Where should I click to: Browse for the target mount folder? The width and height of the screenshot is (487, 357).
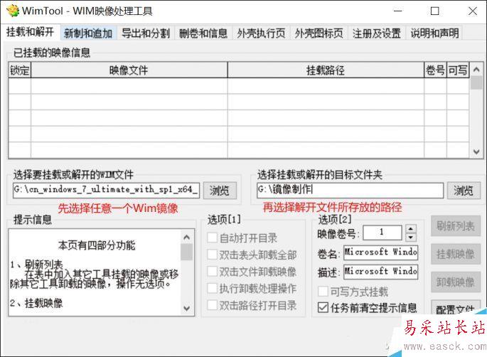coord(464,191)
